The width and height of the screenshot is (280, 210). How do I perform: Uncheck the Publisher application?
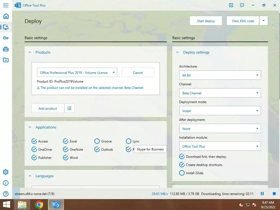point(34,157)
